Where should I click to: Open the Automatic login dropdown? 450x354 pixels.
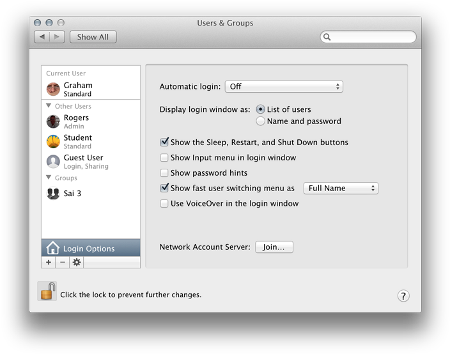[x=284, y=87]
